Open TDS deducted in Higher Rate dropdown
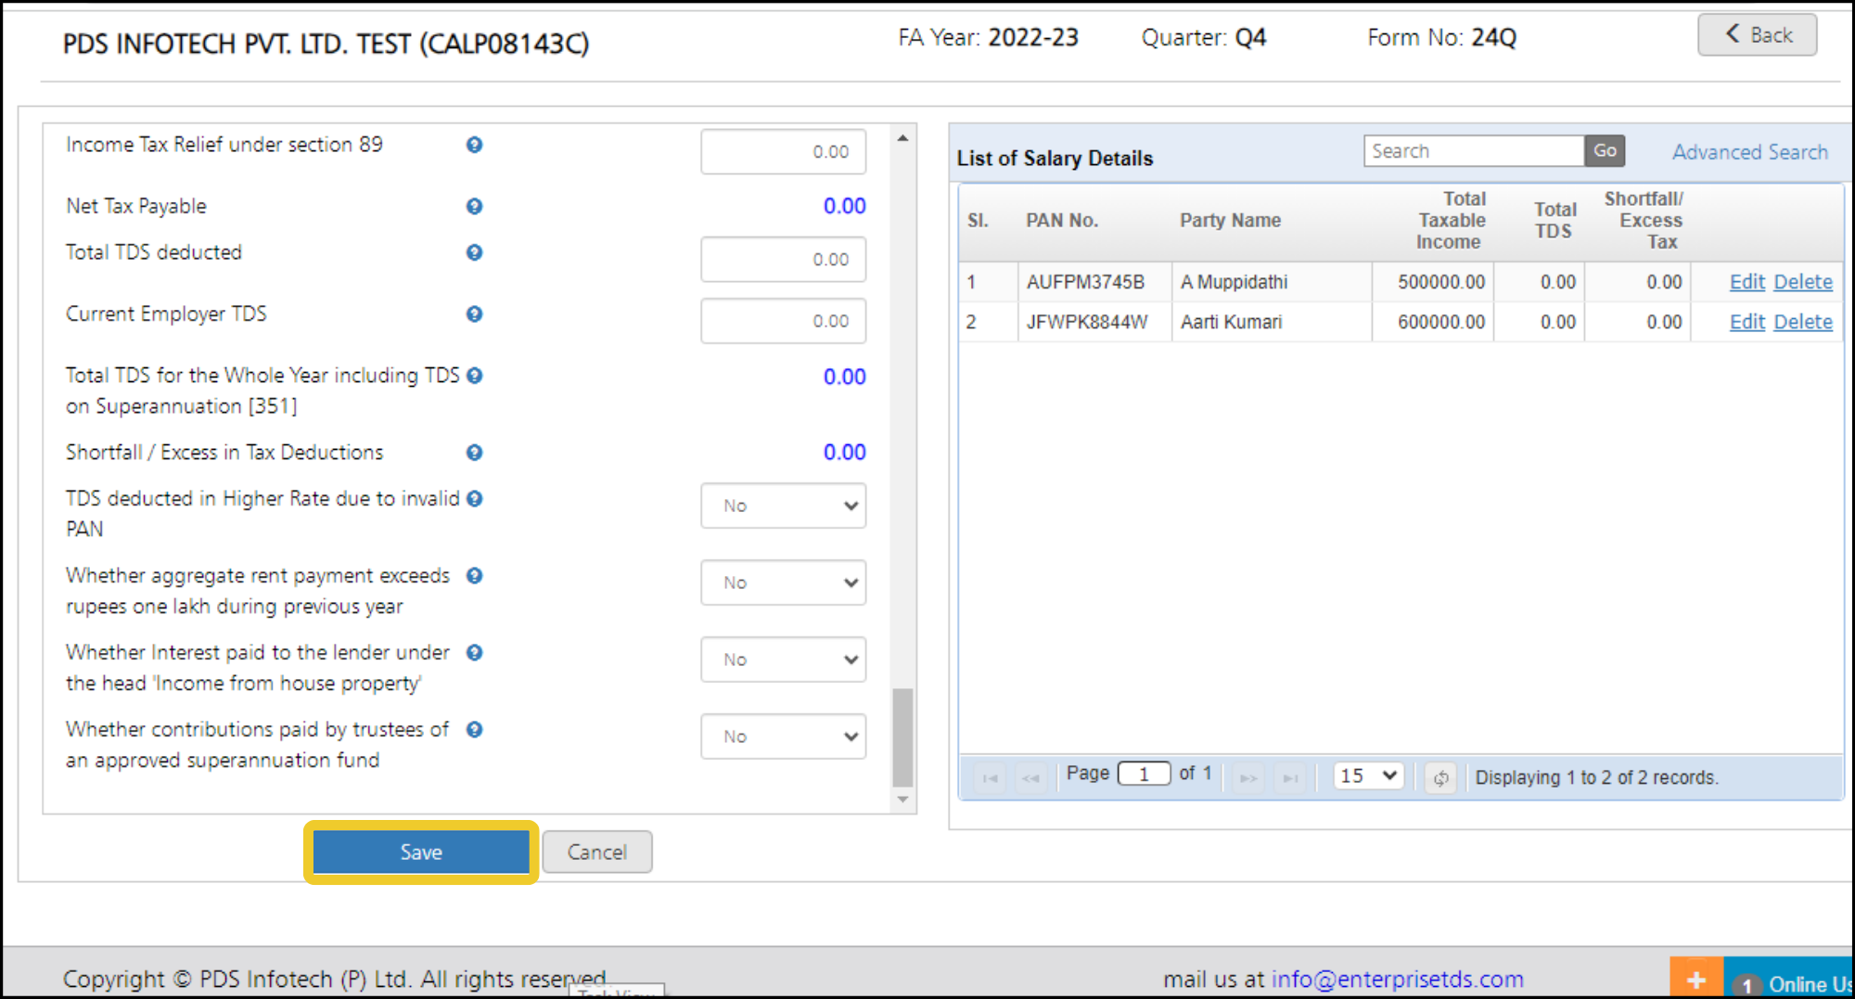This screenshot has height=999, width=1855. point(784,506)
